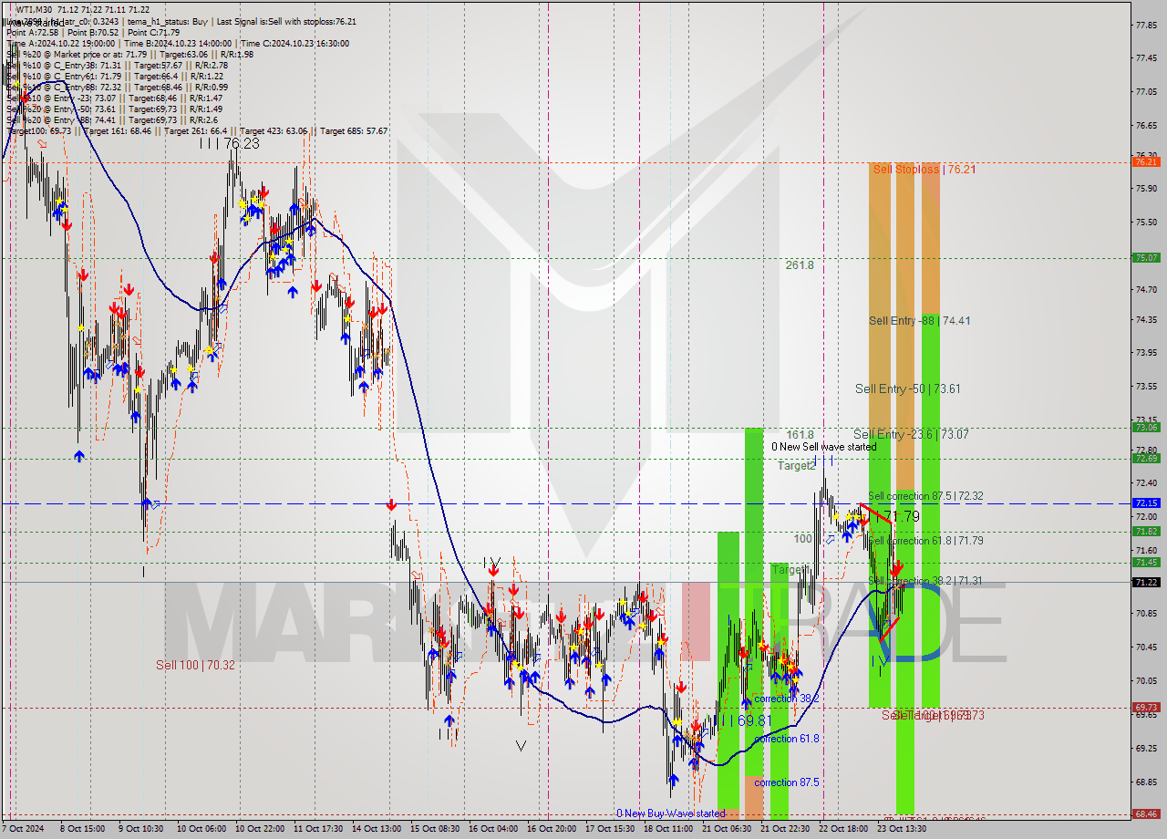
Task: Select the blue 'correction 87.5' label
Action: pos(786,782)
